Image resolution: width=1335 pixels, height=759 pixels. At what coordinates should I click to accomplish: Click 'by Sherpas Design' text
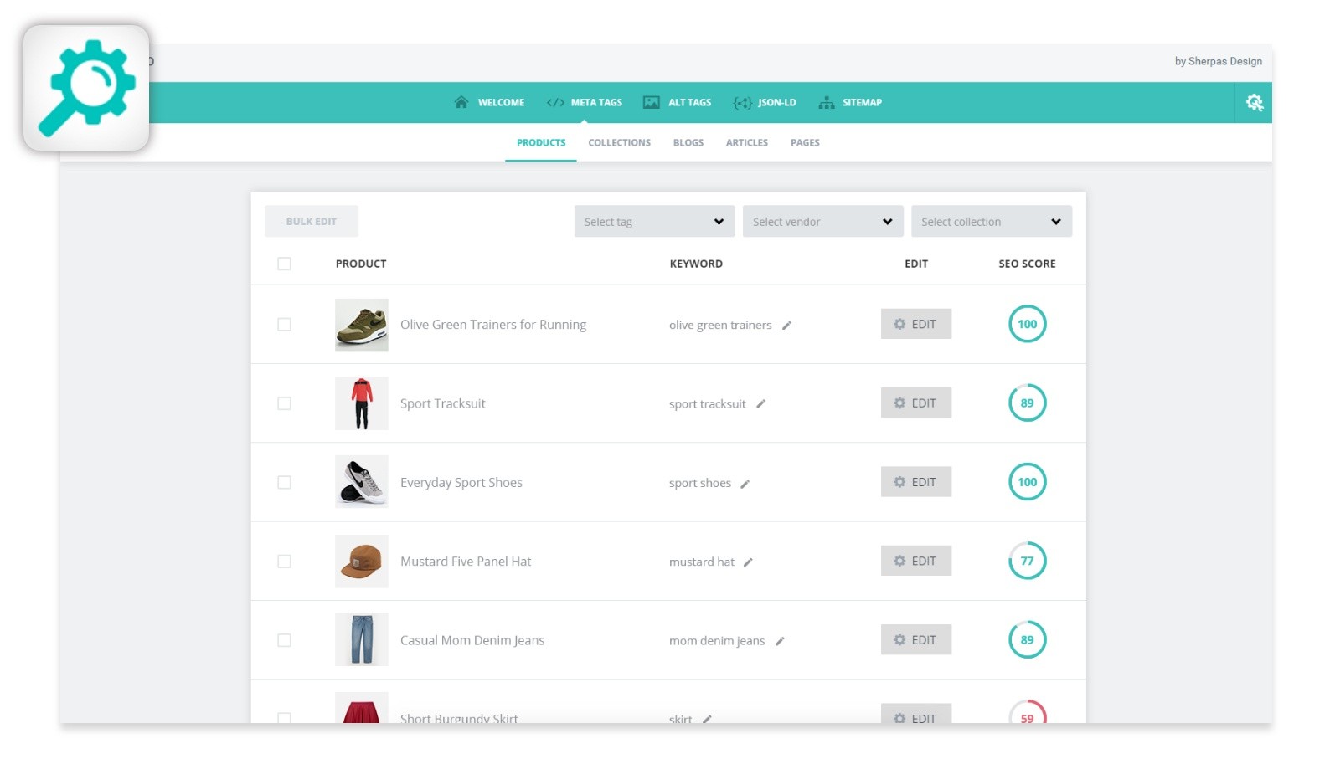1218,61
